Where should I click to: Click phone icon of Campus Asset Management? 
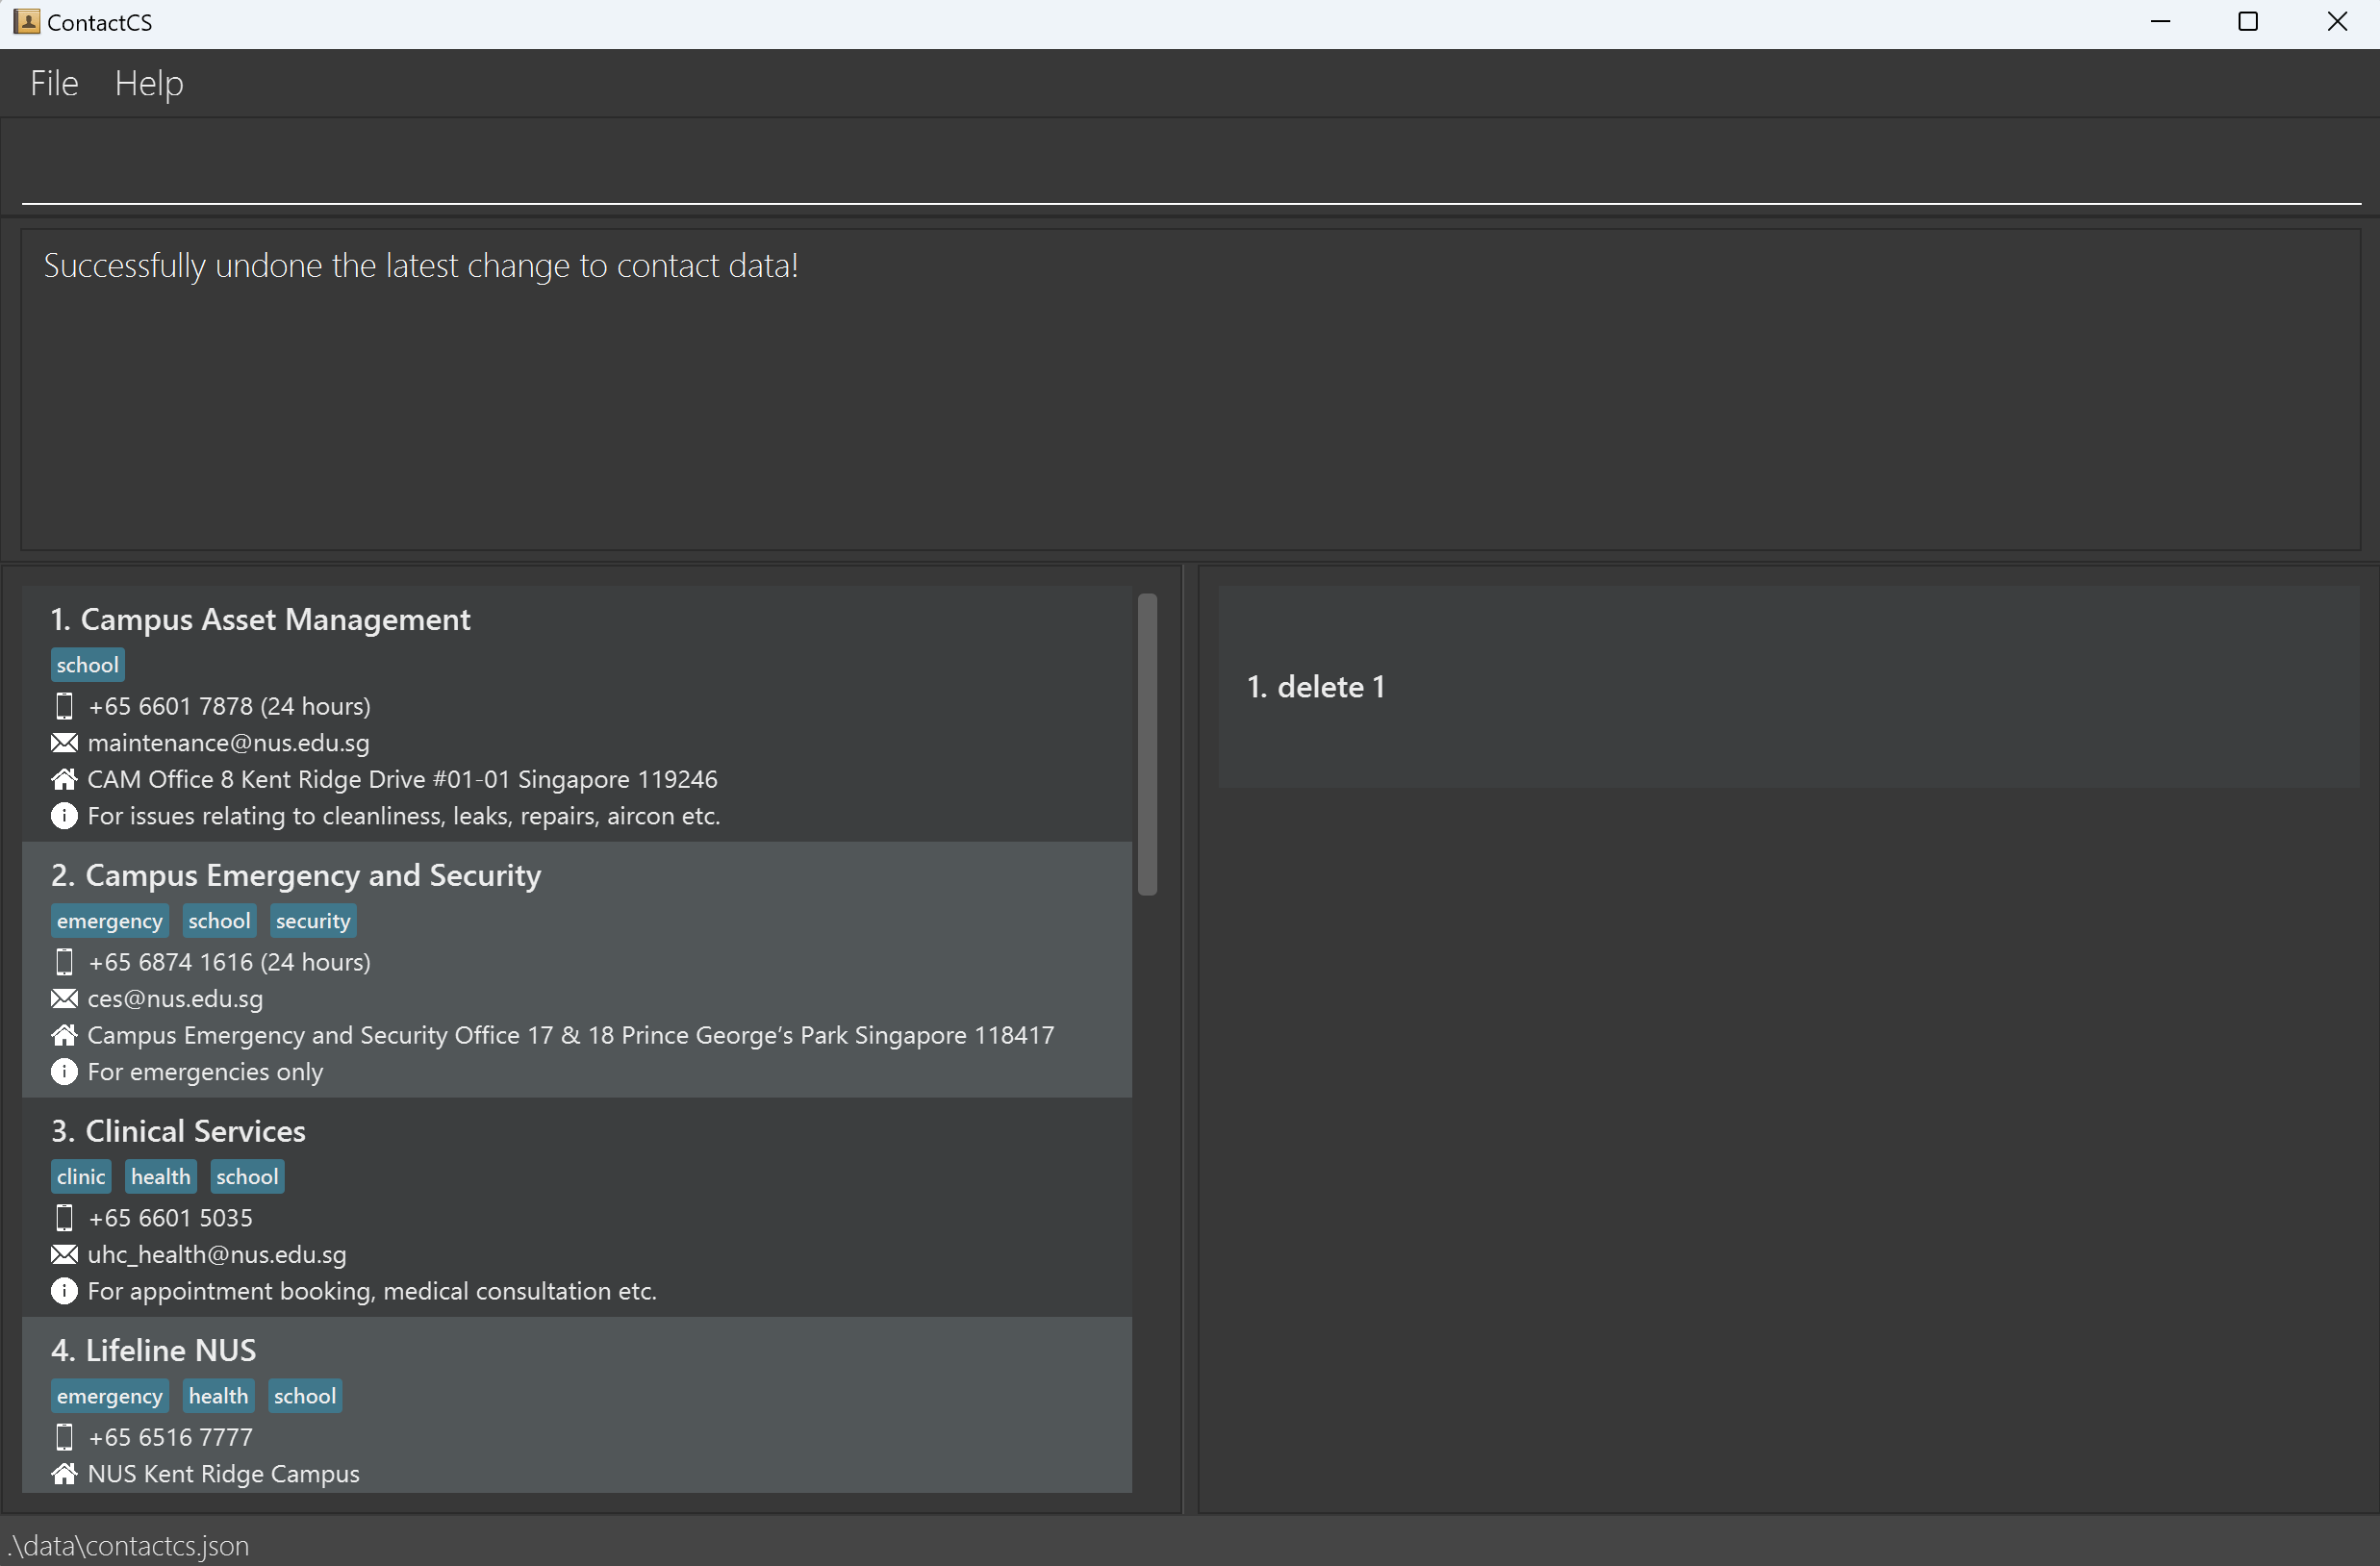pos(64,706)
